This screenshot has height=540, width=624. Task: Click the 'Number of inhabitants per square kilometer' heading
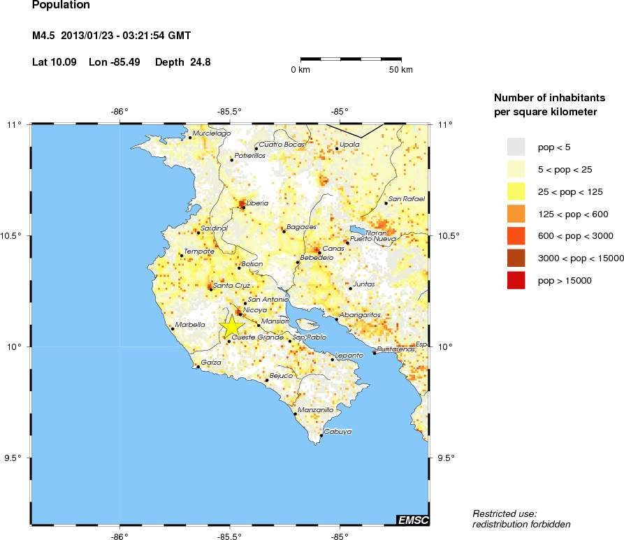550,105
